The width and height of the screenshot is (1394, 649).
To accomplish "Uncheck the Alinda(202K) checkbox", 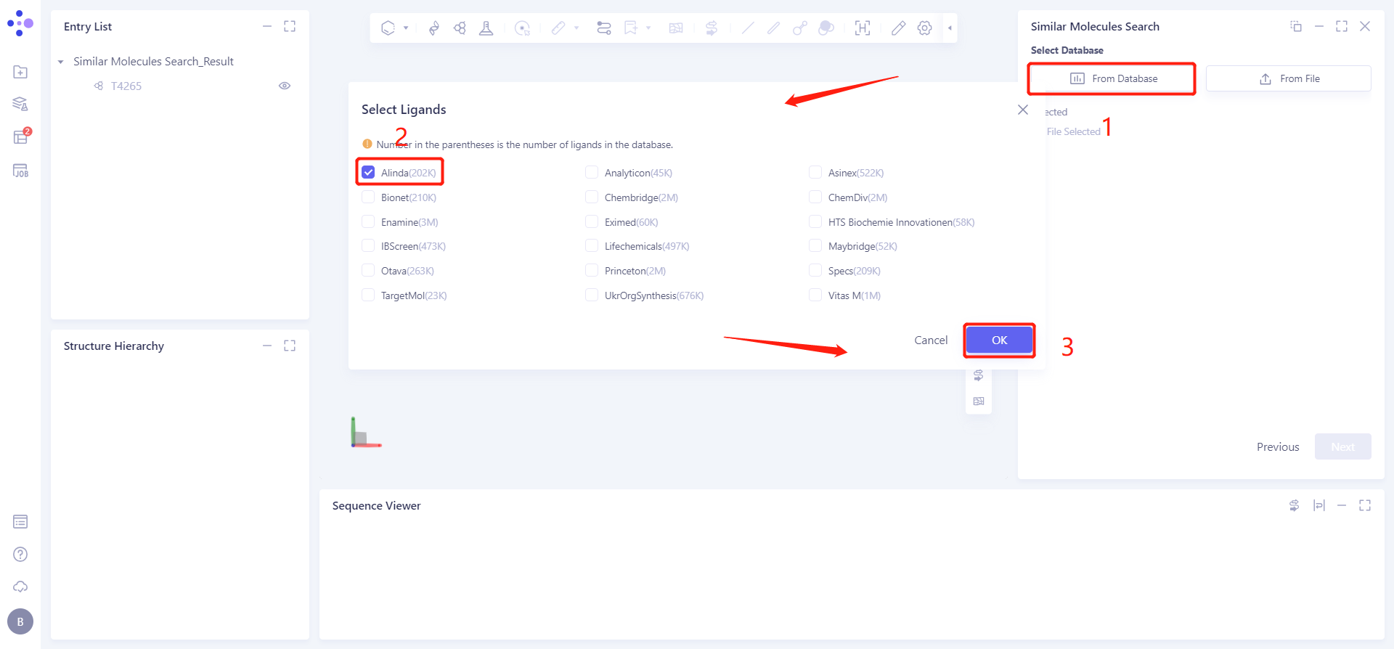I will [368, 173].
